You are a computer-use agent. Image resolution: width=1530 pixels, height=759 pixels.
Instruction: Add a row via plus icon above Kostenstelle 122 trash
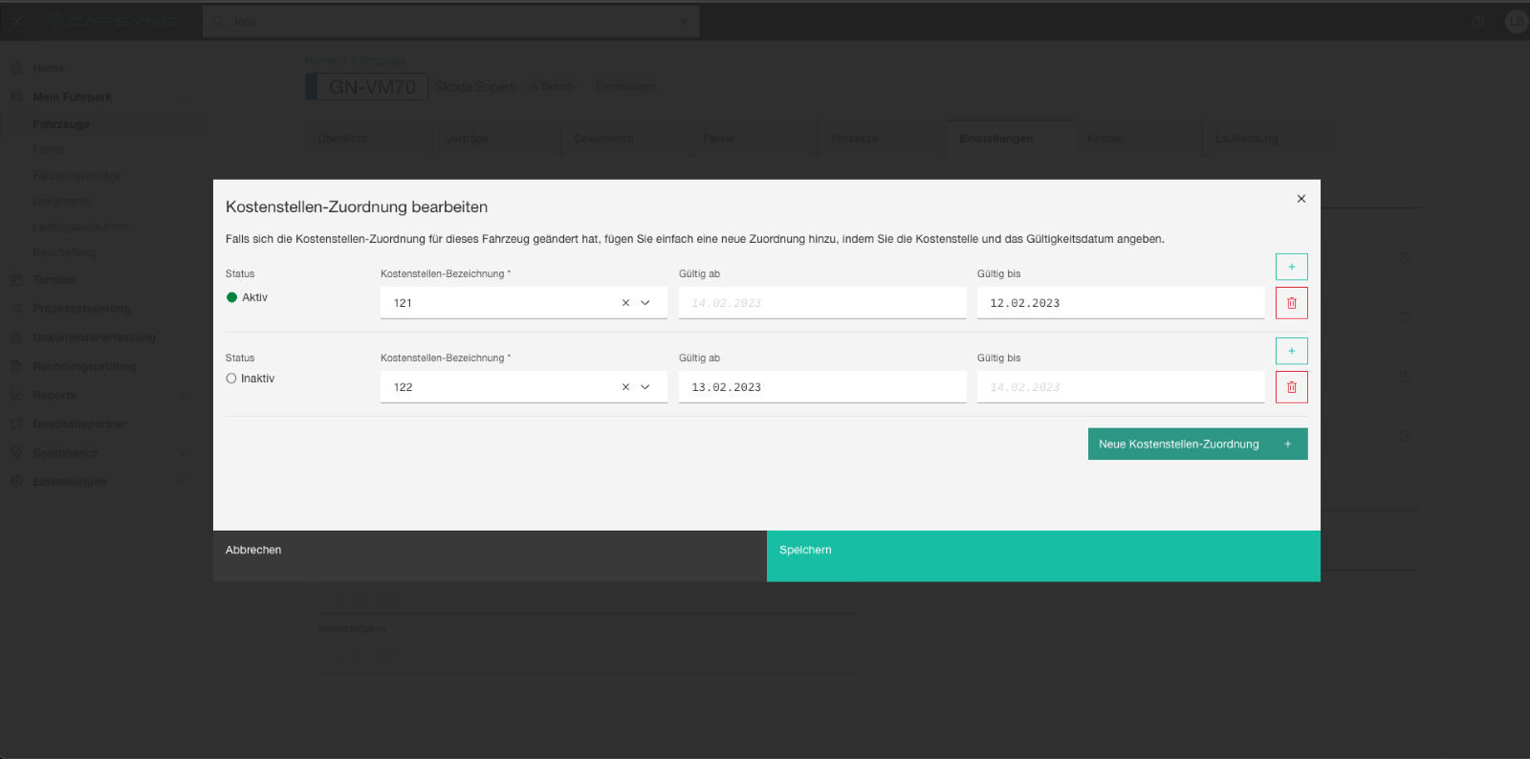click(1291, 351)
